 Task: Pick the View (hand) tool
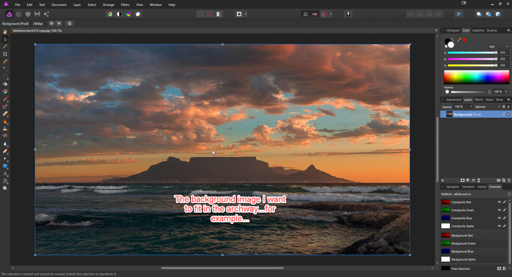(x=5, y=32)
